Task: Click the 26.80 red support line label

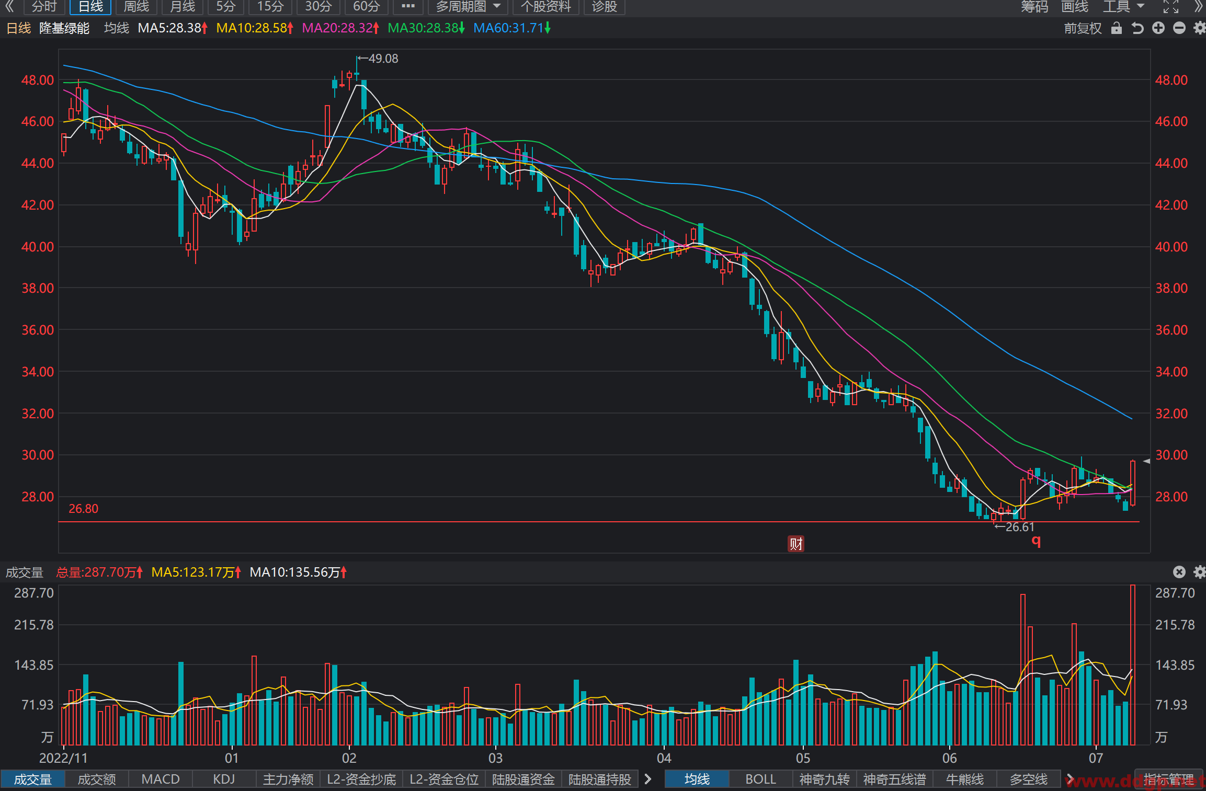Action: (83, 509)
